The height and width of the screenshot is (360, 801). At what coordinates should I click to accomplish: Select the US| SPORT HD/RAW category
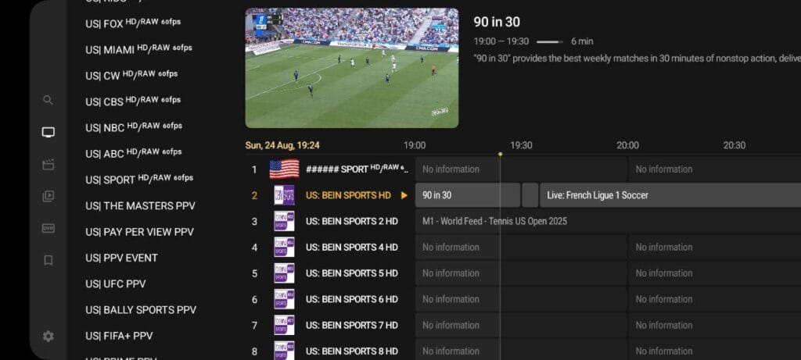click(x=139, y=180)
